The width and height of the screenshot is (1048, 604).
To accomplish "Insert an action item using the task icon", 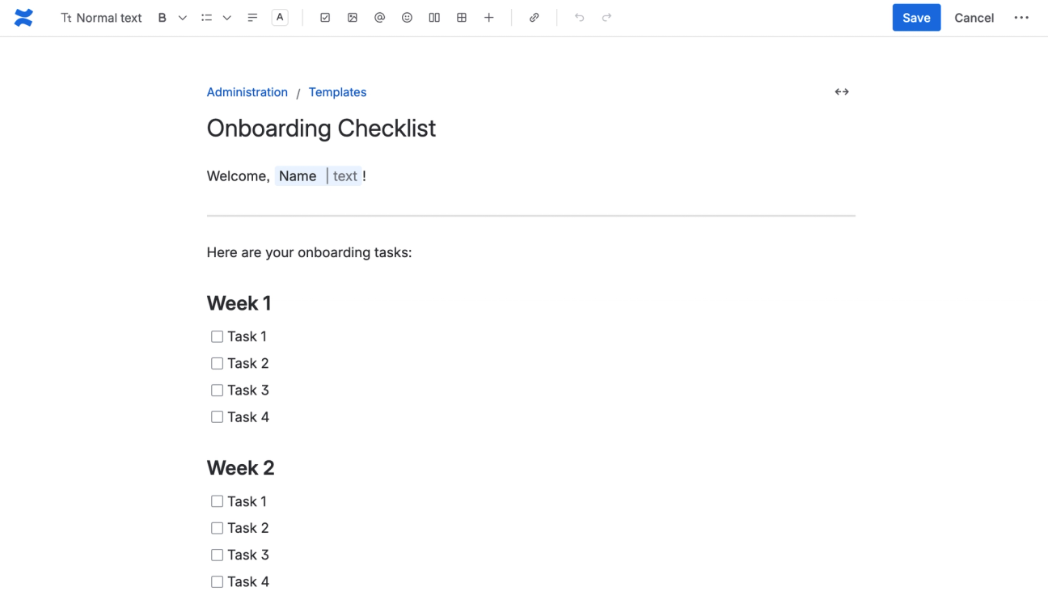I will click(x=325, y=17).
